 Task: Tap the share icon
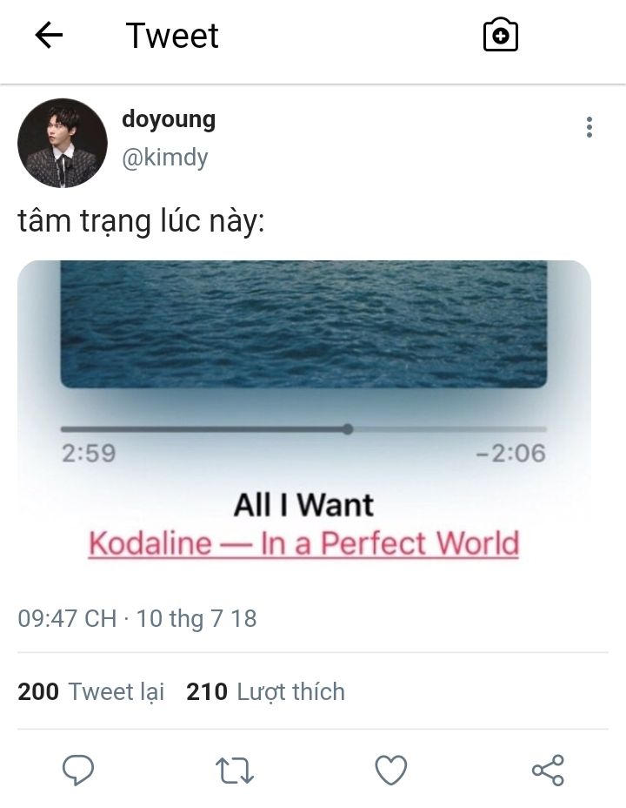pos(548,770)
